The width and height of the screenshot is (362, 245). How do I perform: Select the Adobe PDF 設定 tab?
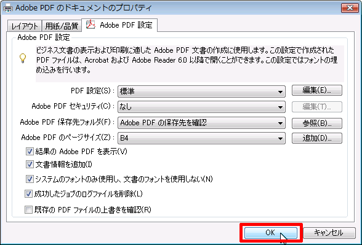pyautogui.click(x=119, y=25)
